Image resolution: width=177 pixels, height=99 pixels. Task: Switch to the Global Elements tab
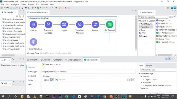(x=47, y=53)
